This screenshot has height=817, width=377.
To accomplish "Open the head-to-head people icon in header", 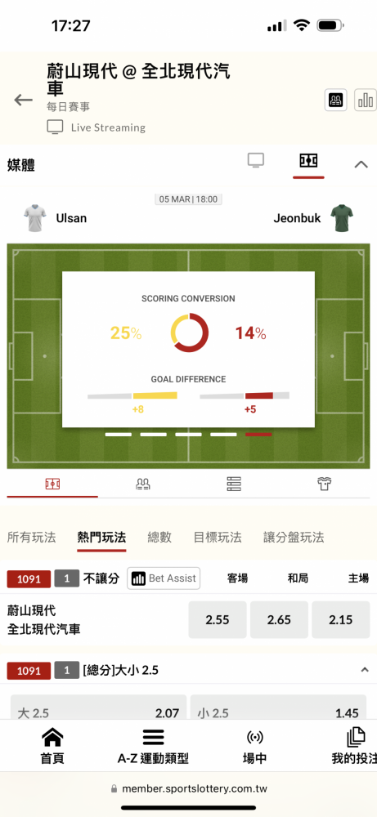I will pos(336,100).
